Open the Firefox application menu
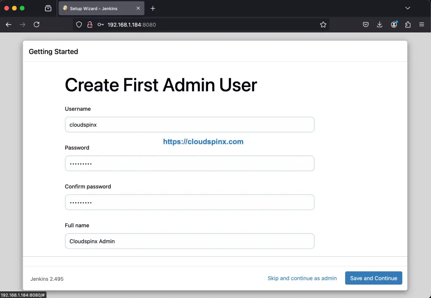This screenshot has height=298, width=431. (x=422, y=24)
